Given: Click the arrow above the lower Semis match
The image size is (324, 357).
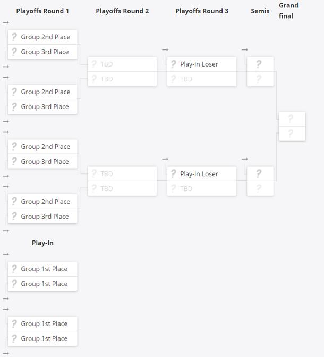Looking at the screenshot, I should 245,159.
